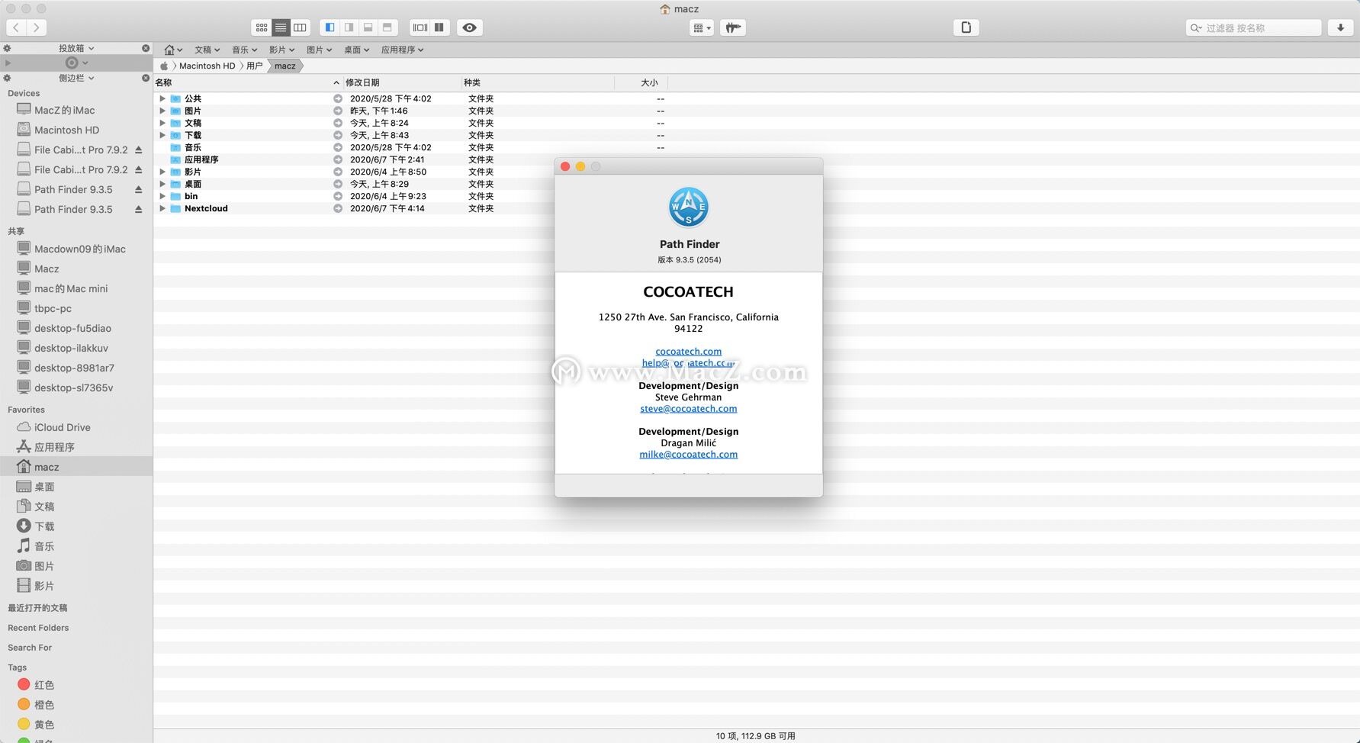Go forward to the next folder

(36, 27)
